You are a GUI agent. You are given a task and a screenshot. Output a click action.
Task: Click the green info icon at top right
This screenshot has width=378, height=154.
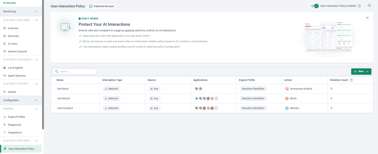coord(369,6)
